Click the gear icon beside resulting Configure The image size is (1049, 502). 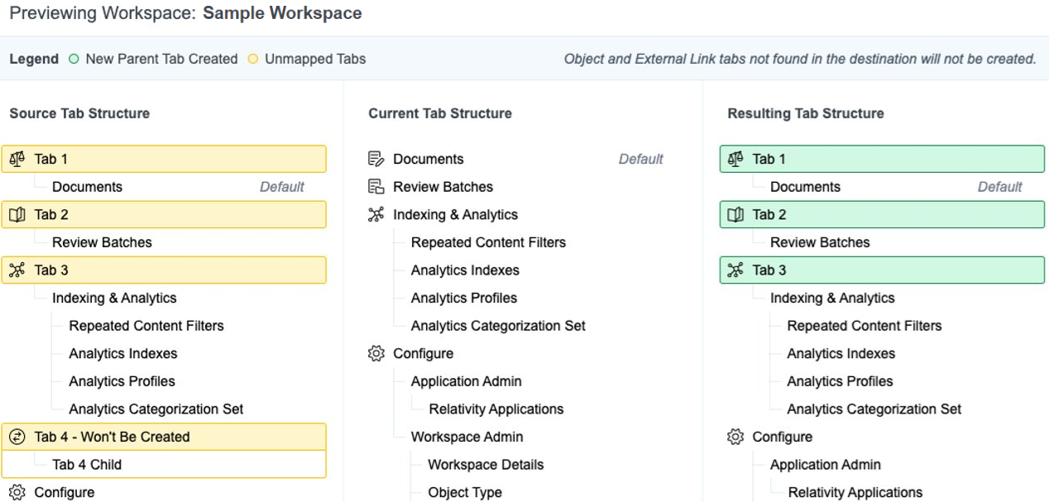click(x=735, y=437)
